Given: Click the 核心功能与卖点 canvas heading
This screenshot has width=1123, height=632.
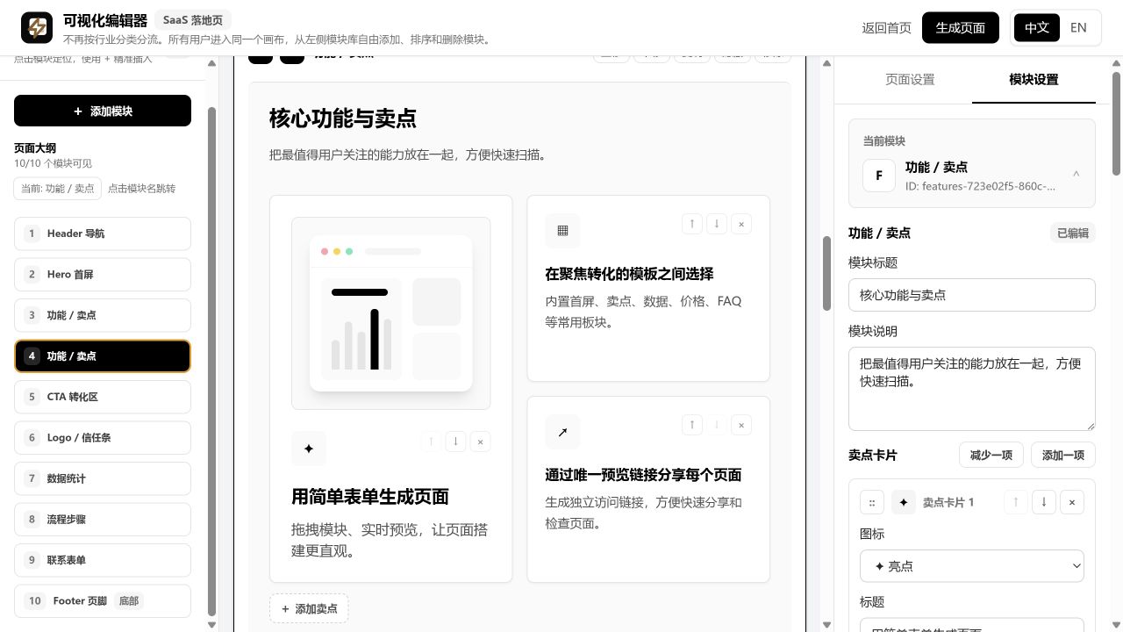Looking at the screenshot, I should (343, 118).
